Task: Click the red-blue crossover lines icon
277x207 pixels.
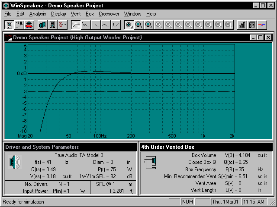Action: 261,25
